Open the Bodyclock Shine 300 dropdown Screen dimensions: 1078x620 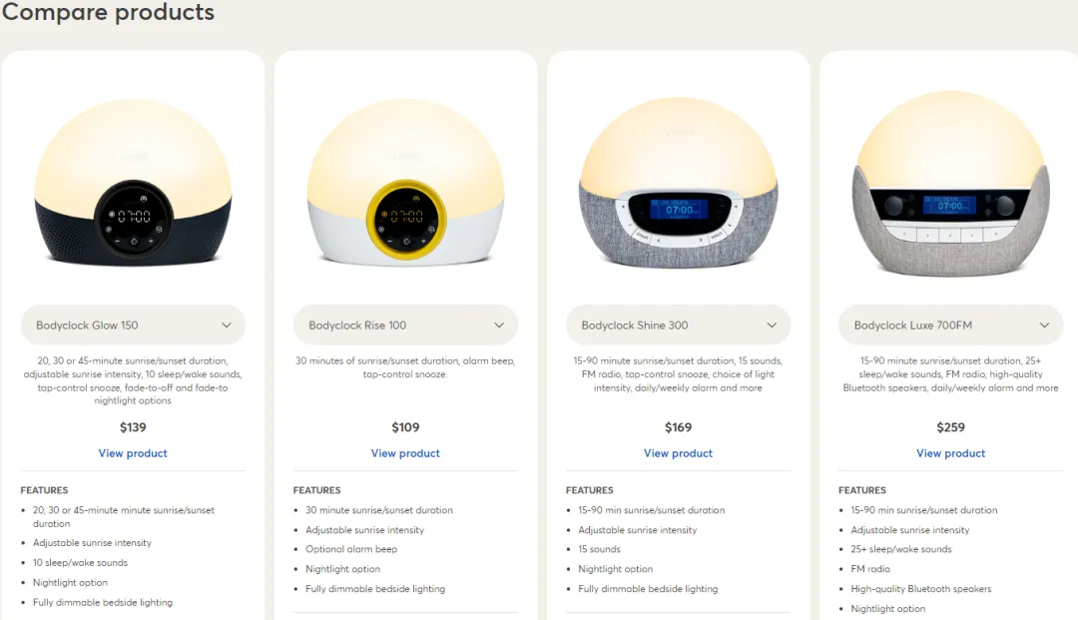(677, 325)
